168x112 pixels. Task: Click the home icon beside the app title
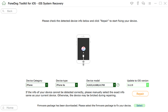click(4, 3)
